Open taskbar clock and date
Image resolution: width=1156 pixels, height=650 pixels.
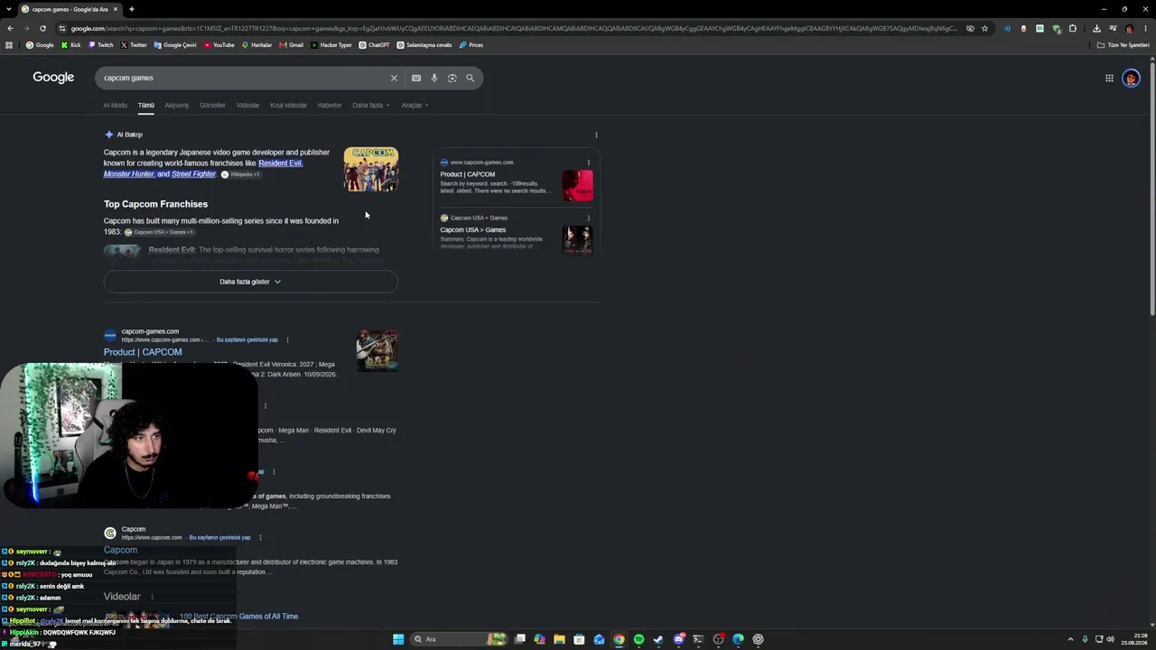point(1134,639)
